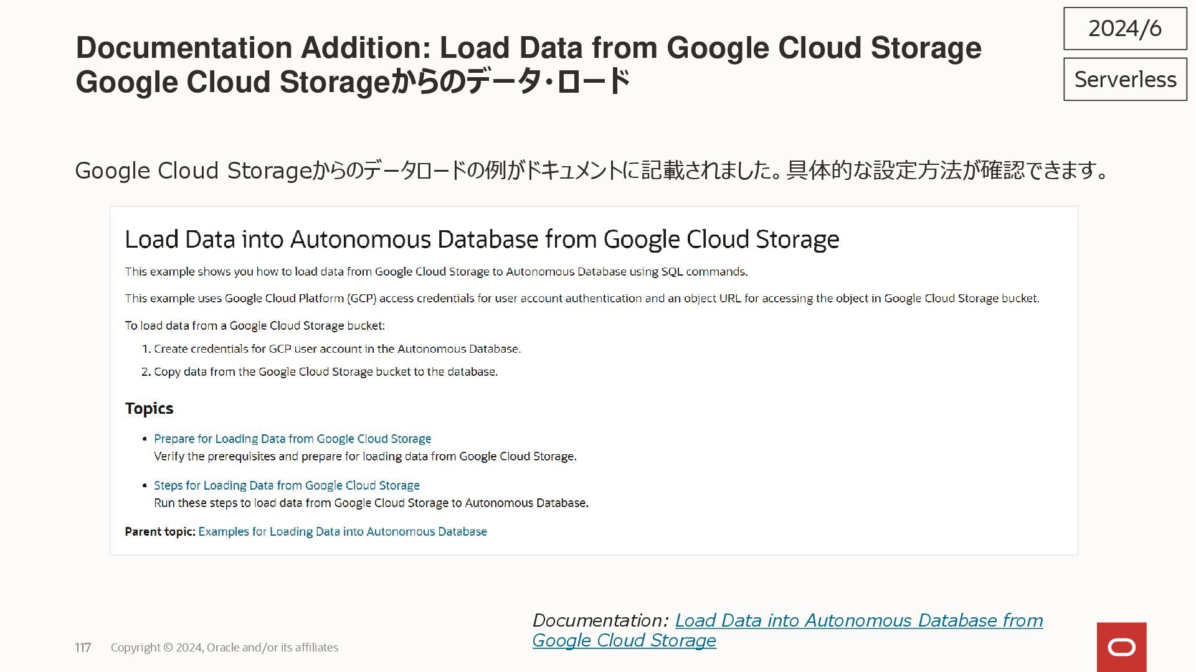Click step 1 'Create credentials for GCP user account'
Viewport: 1196px width, 672px height.
click(337, 349)
